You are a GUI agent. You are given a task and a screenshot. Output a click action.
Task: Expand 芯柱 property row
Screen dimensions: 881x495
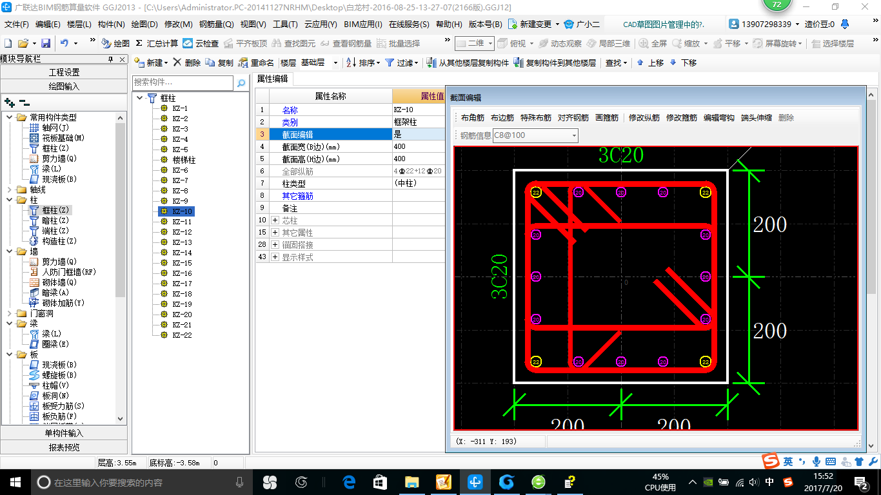pos(275,220)
